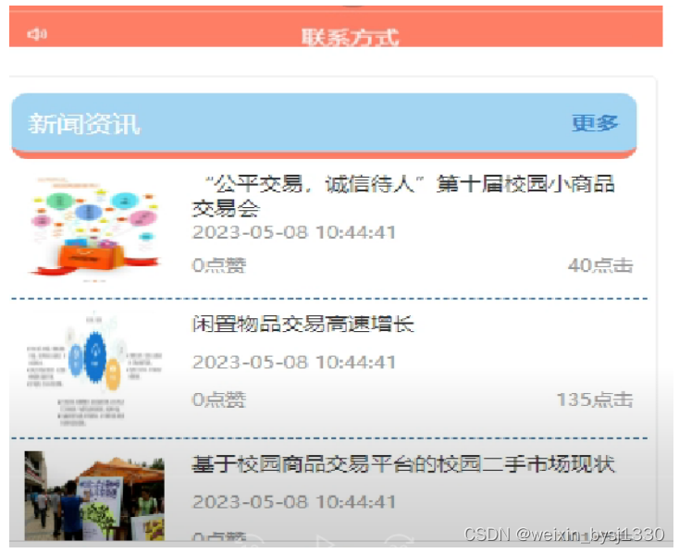Click the date under 第十届校园小商品交易会 article
The width and height of the screenshot is (679, 553).
coord(294,232)
